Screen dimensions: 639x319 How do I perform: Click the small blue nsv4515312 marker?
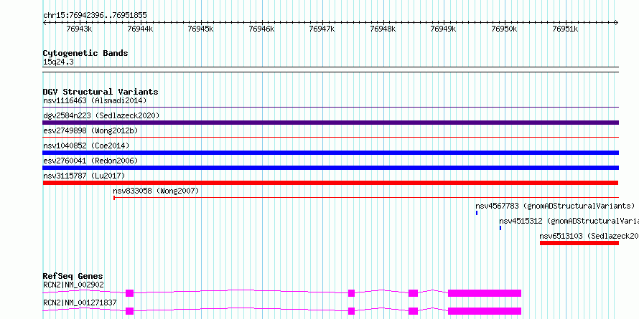tap(500, 228)
